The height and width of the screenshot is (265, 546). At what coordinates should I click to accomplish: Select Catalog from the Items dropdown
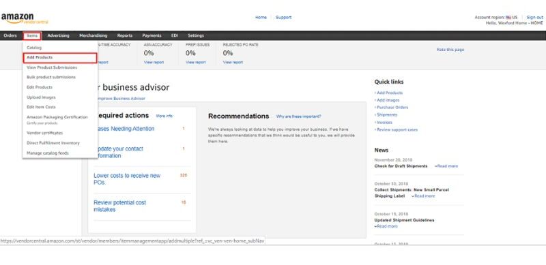pos(34,47)
